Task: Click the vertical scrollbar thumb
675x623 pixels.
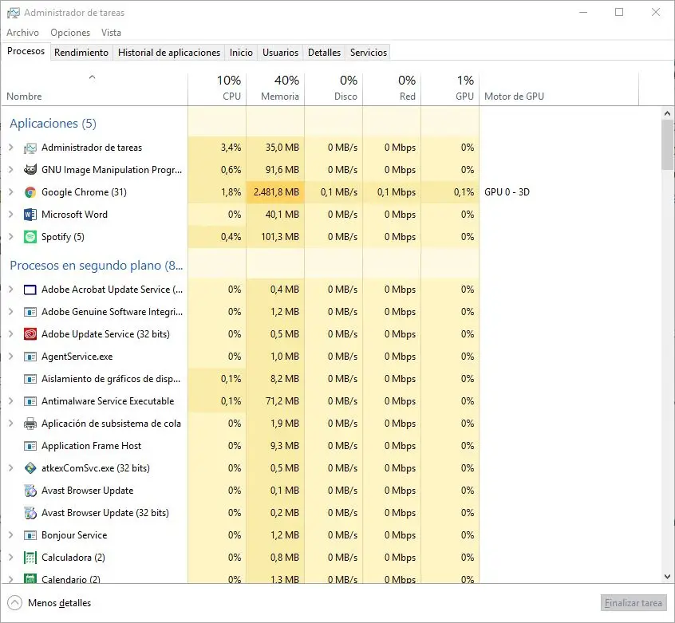Action: 667,144
